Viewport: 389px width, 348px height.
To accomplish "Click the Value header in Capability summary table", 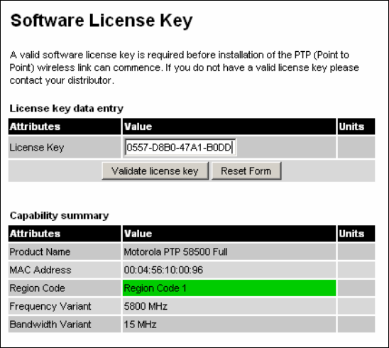I will (x=229, y=234).
